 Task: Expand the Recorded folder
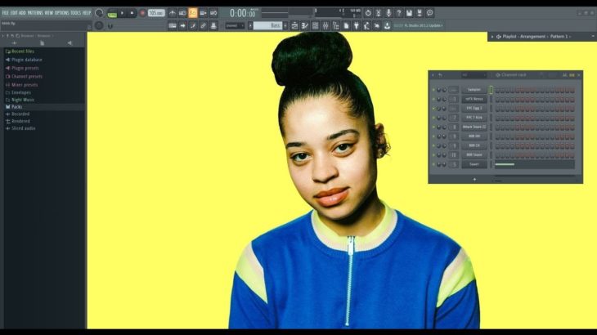pyautogui.click(x=20, y=114)
